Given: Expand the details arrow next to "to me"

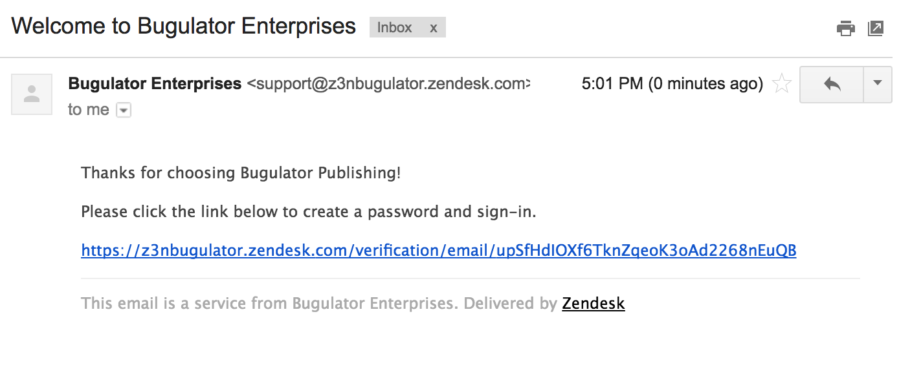Looking at the screenshot, I should 124,110.
